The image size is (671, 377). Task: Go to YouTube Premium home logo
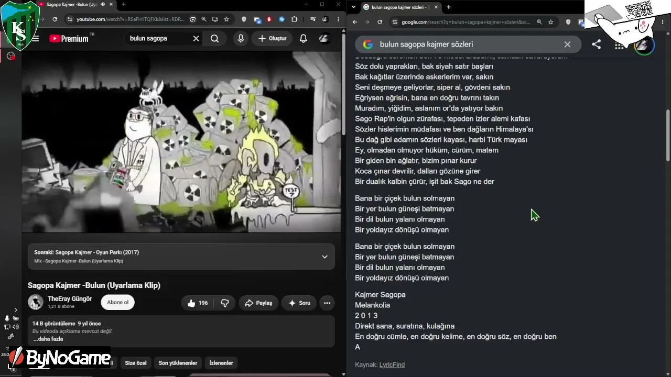tap(69, 38)
